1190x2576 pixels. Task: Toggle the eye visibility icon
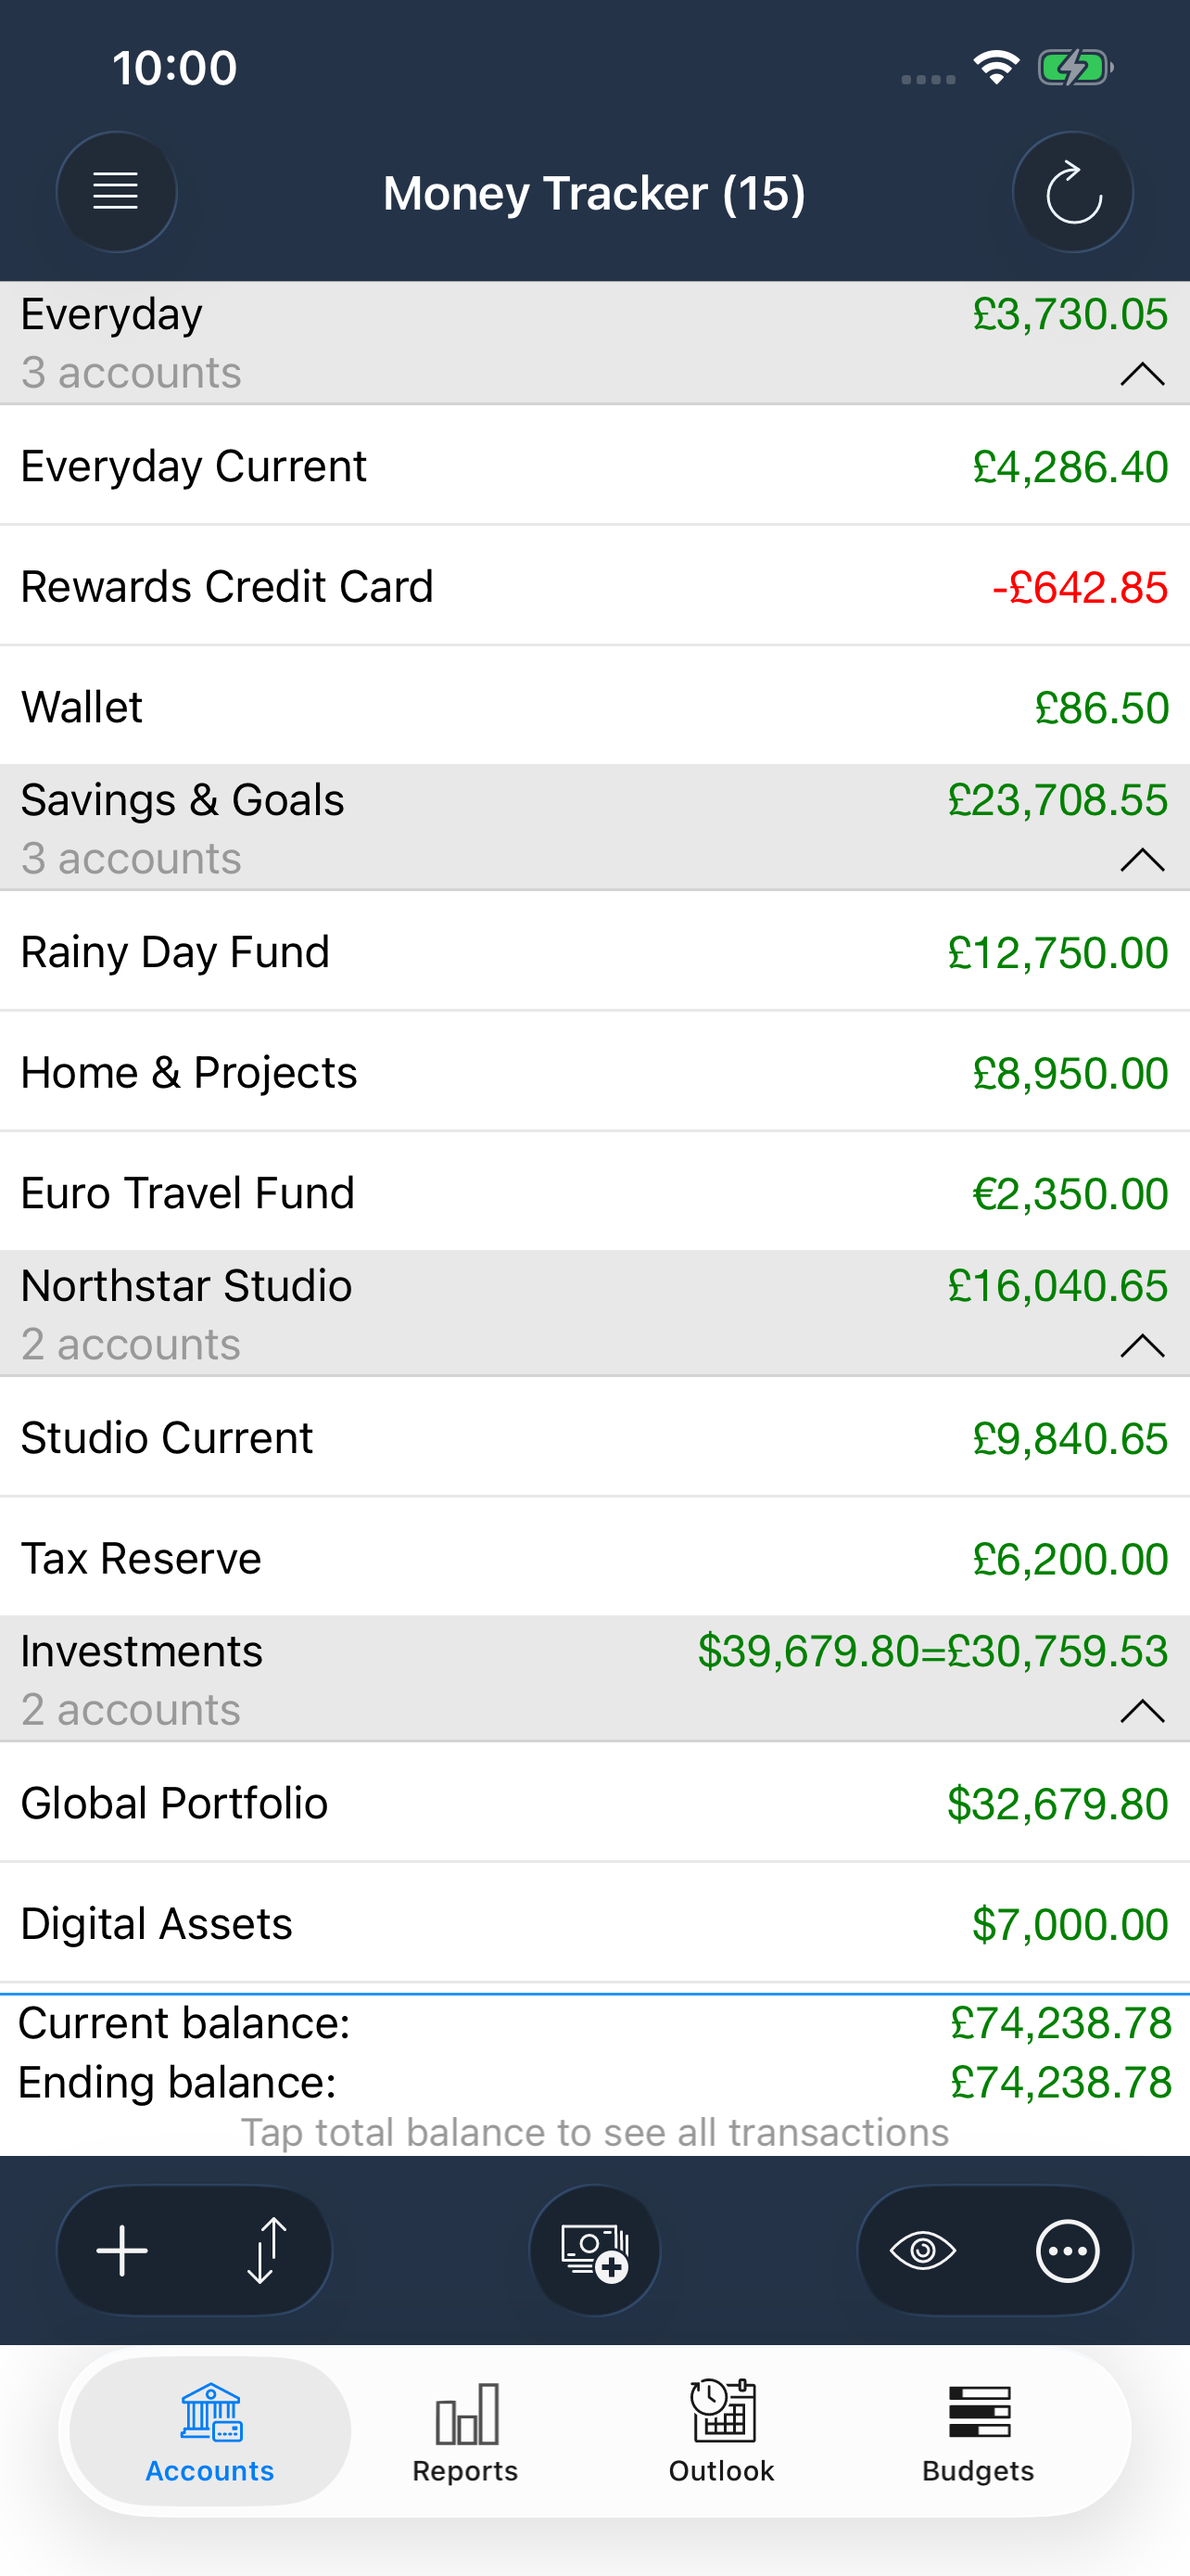(x=922, y=2251)
